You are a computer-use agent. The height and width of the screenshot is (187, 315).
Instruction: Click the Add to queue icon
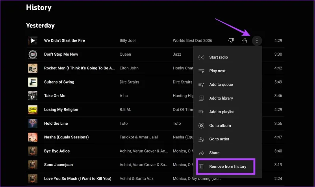pyautogui.click(x=201, y=85)
